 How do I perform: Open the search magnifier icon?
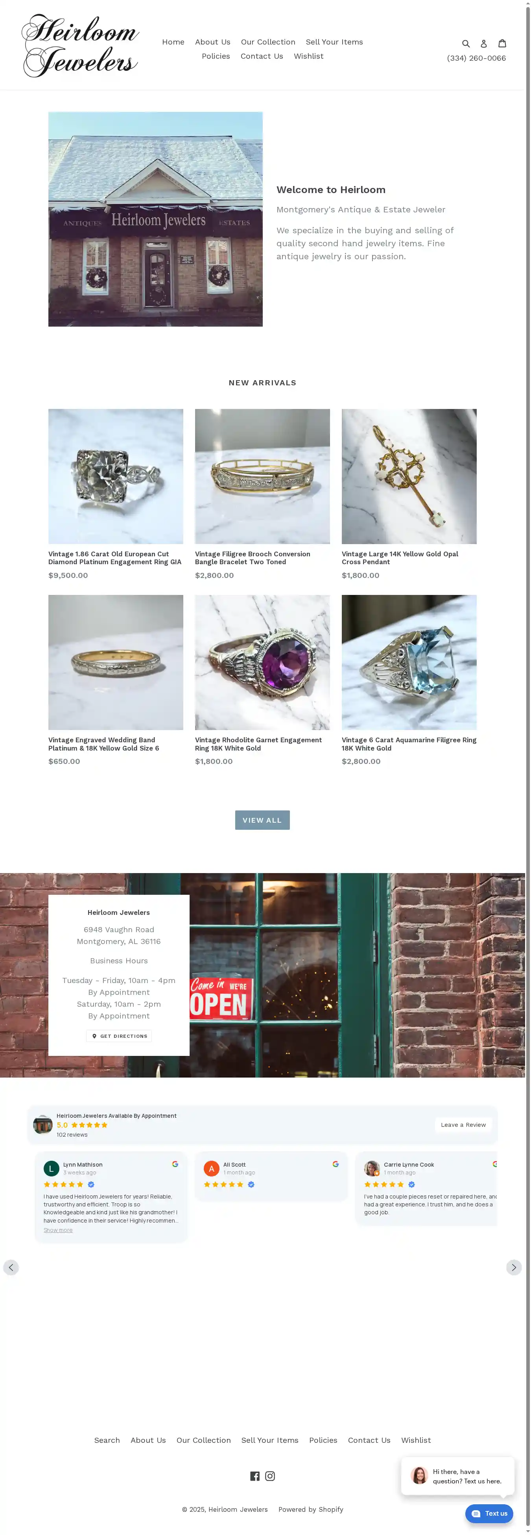pyautogui.click(x=466, y=43)
